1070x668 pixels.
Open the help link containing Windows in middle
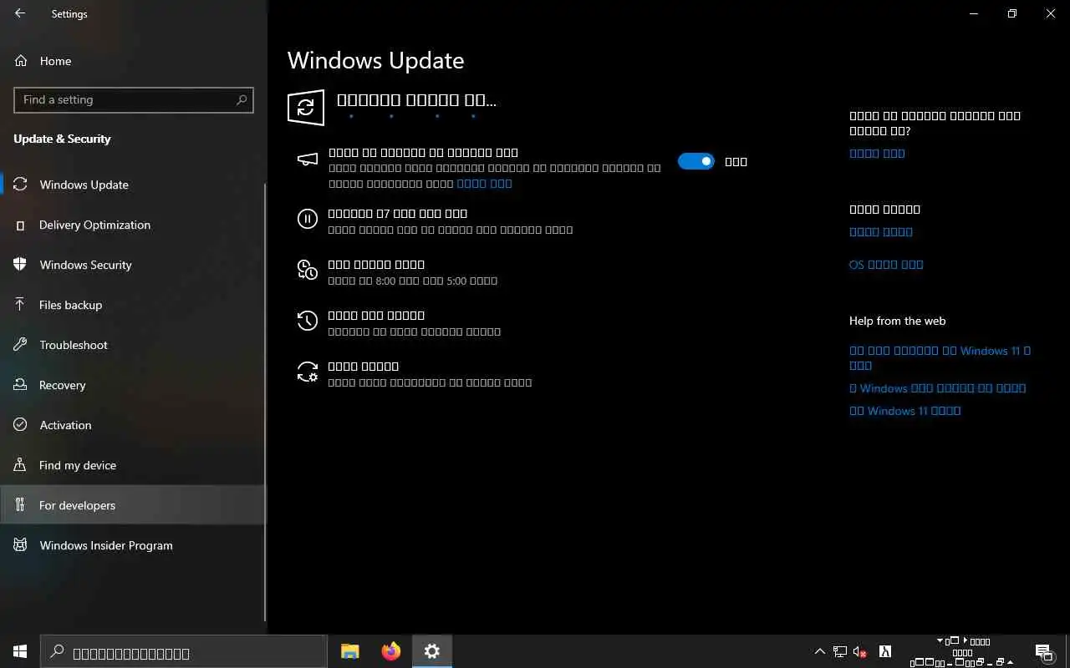(937, 388)
